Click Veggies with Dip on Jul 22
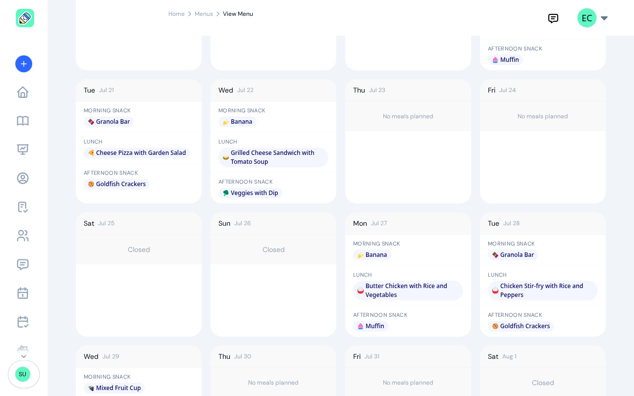The height and width of the screenshot is (396, 634). [250, 193]
